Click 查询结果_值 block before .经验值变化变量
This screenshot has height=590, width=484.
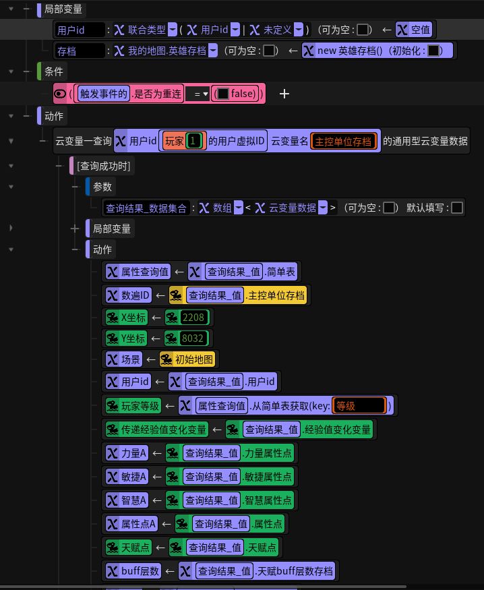coord(272,430)
